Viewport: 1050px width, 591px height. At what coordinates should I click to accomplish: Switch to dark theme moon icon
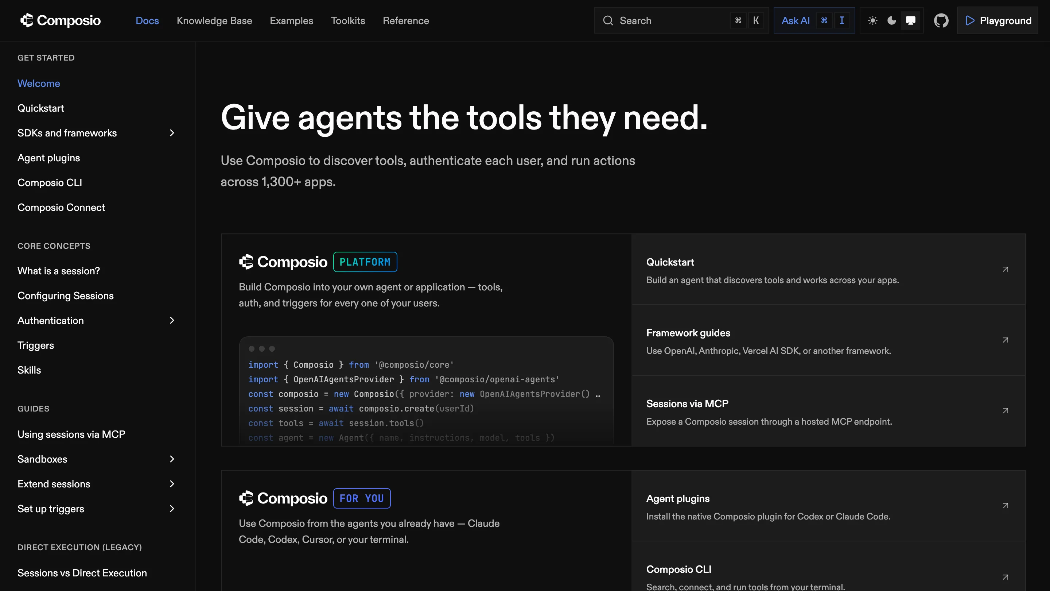coord(892,20)
